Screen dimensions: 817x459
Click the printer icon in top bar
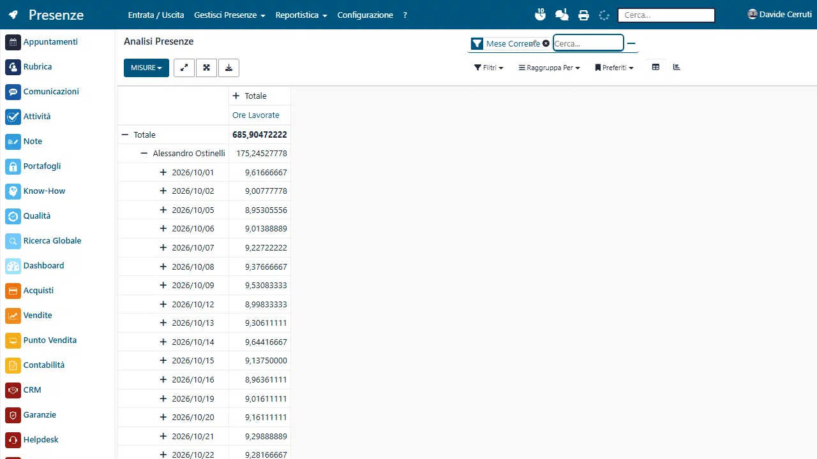coord(583,15)
